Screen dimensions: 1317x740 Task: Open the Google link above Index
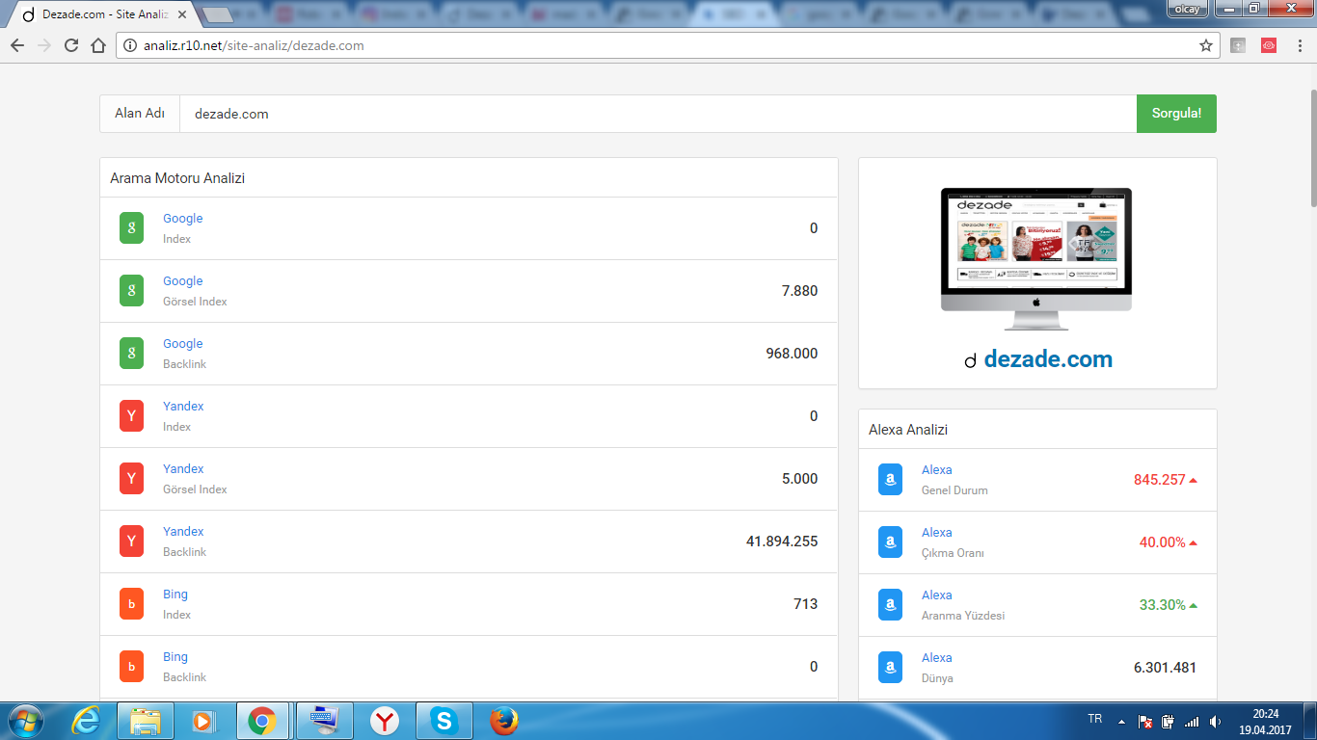click(182, 219)
